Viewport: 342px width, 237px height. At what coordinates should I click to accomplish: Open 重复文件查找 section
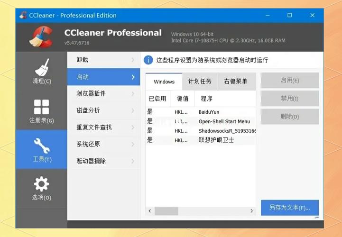click(103, 127)
